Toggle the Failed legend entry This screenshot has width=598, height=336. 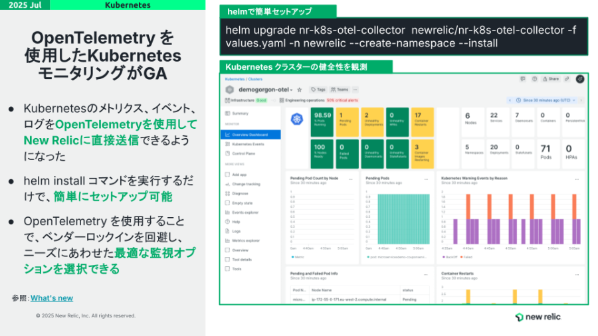pyautogui.click(x=466, y=257)
